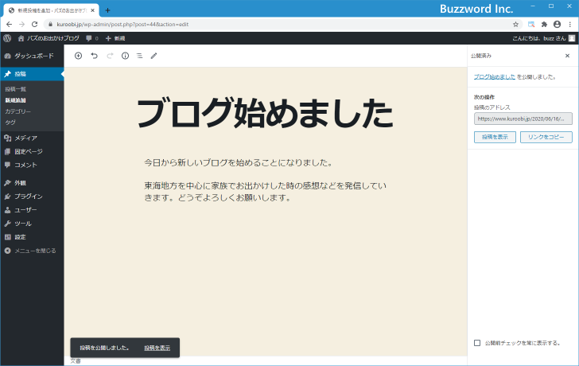Open the 新規 new content menu
Screen dimensions: 579x366
pyautogui.click(x=115, y=38)
